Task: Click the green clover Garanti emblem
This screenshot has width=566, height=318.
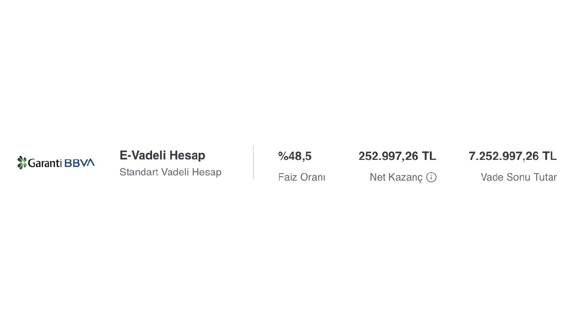Action: 22,163
